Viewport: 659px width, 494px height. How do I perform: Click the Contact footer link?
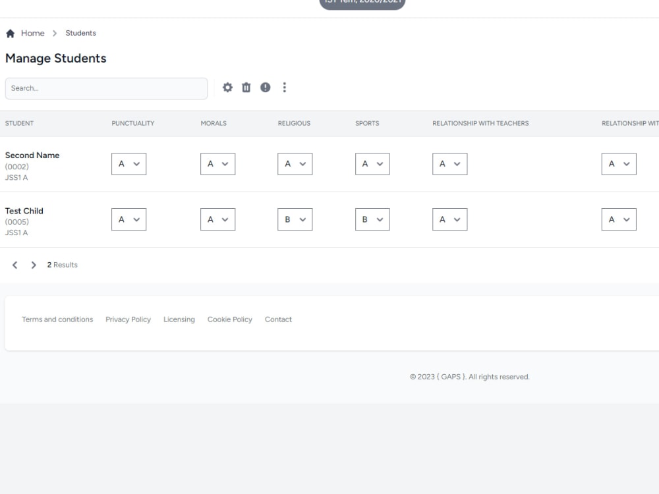[278, 319]
